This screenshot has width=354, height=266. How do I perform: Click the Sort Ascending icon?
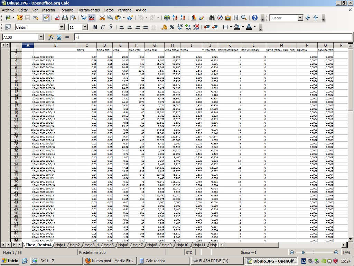[x=175, y=18]
